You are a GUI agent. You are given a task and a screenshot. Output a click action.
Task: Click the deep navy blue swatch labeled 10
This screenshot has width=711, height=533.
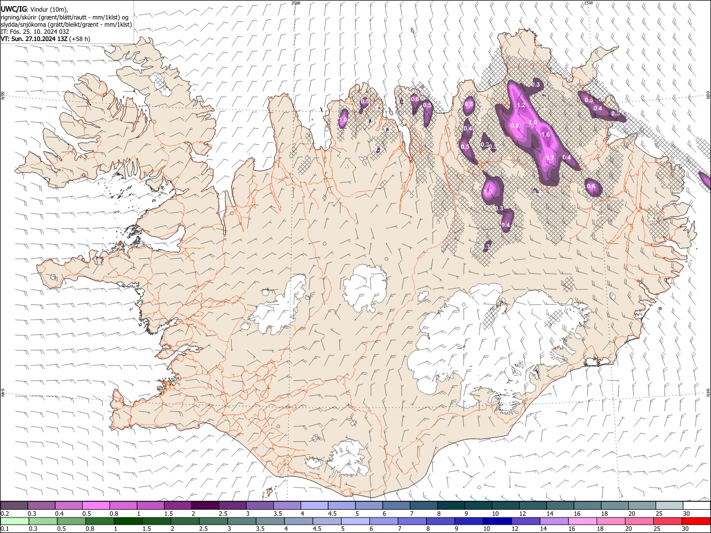(497, 521)
